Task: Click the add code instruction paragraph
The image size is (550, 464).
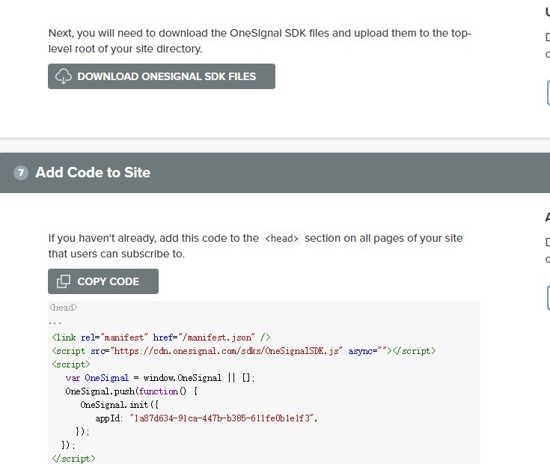Action: coord(255,246)
